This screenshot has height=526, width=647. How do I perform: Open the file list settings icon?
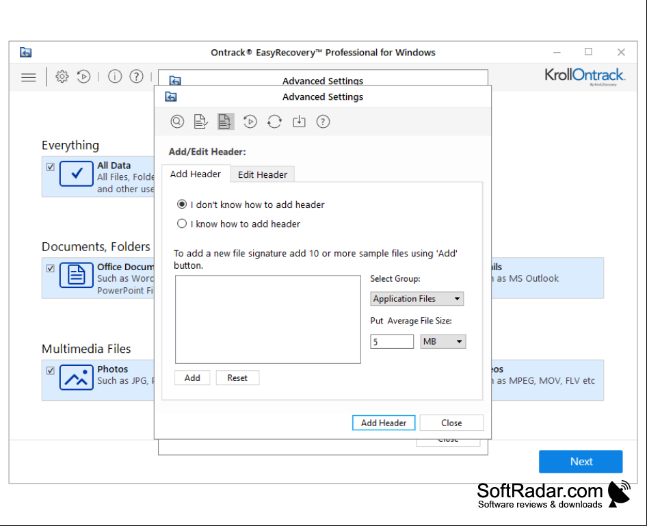click(201, 122)
